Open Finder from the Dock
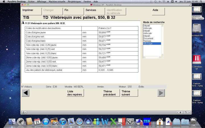 (x=12, y=122)
